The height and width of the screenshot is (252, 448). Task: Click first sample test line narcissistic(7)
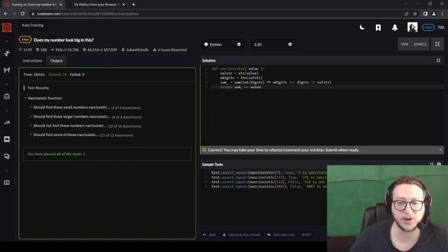point(269,173)
